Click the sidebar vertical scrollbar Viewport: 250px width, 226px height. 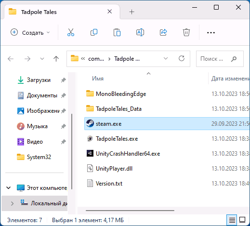(72, 151)
